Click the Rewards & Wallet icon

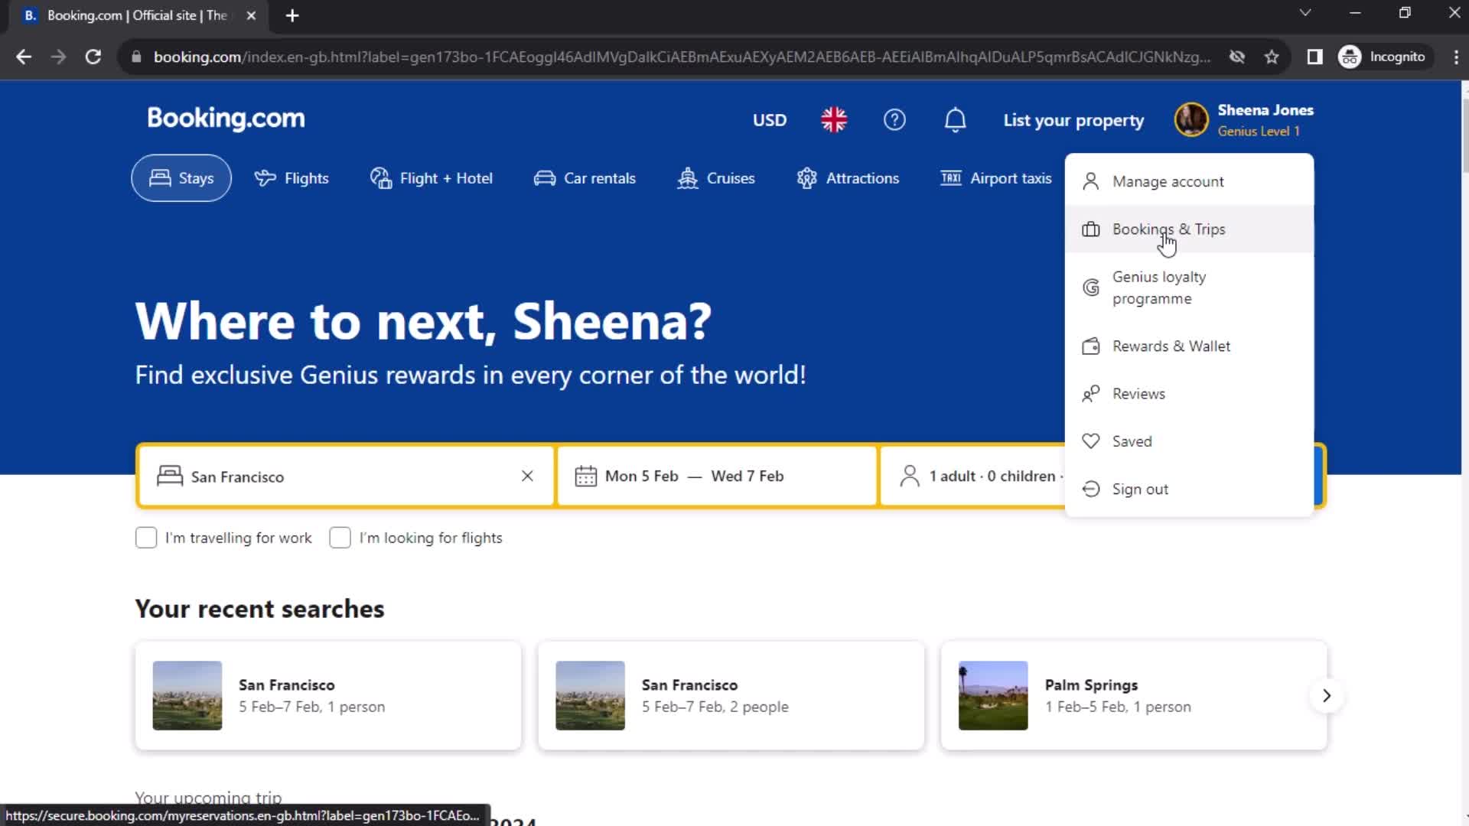click(x=1092, y=346)
